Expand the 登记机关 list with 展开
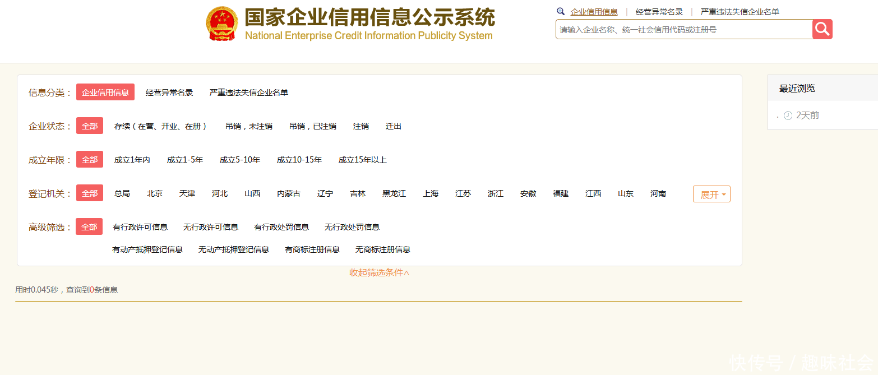 (x=711, y=194)
